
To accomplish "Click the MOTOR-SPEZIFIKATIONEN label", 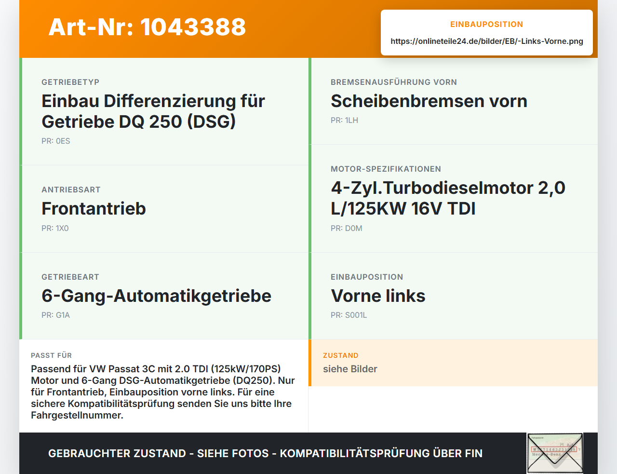I will pyautogui.click(x=386, y=169).
